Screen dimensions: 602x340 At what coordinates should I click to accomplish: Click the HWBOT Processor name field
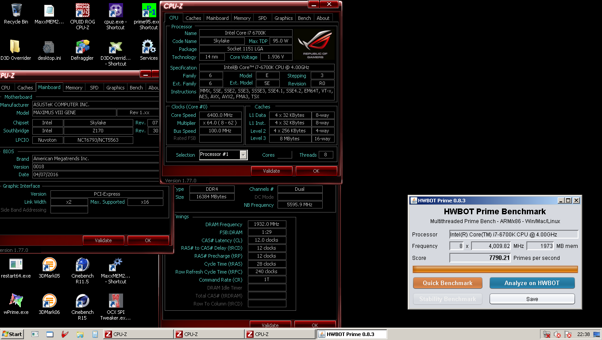pos(514,234)
